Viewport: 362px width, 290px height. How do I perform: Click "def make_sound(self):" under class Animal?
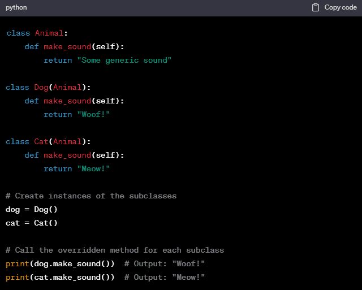[74, 46]
